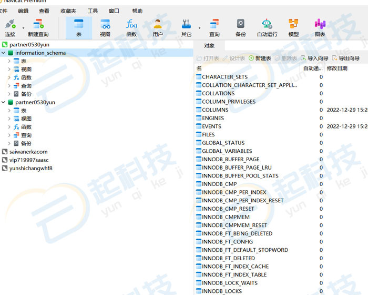Screen dimensions: 368x295
Task: Click the yunshichangwhf8 connection icon
Action: tap(5, 168)
